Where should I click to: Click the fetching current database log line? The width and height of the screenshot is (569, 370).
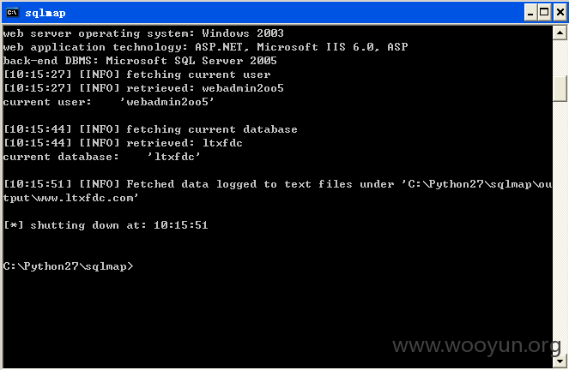[150, 129]
